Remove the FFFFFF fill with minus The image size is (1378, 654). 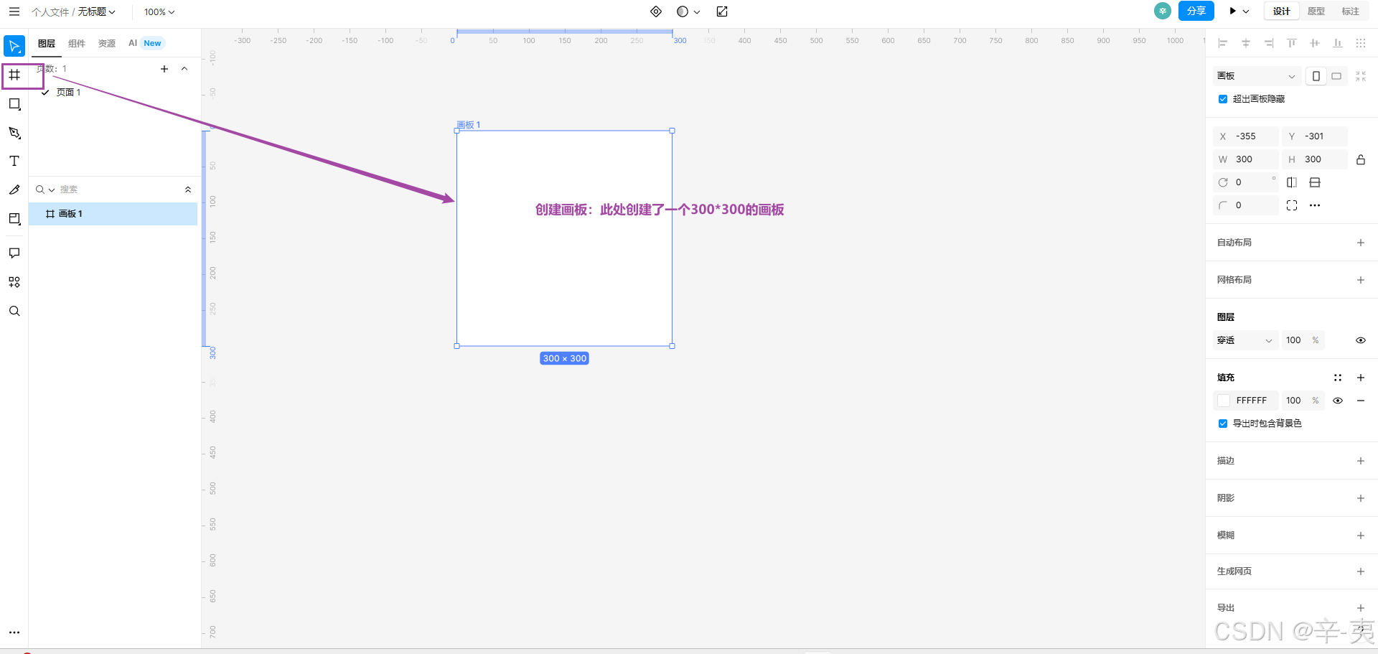(x=1361, y=401)
